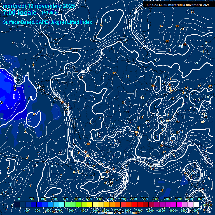Viewport: 215px width, 215px height.
Task: Click the legend value '100' below the scale
Action: pos(26,211)
